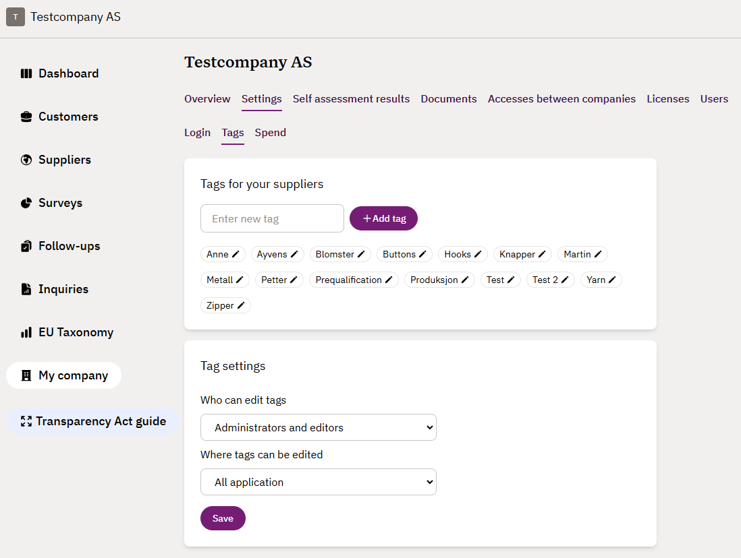Expand the 'Where tags can be edited' dropdown
The height and width of the screenshot is (558, 741).
(319, 482)
